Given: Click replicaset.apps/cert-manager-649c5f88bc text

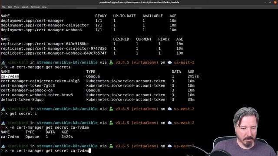Looking at the screenshot, I should (44, 44).
